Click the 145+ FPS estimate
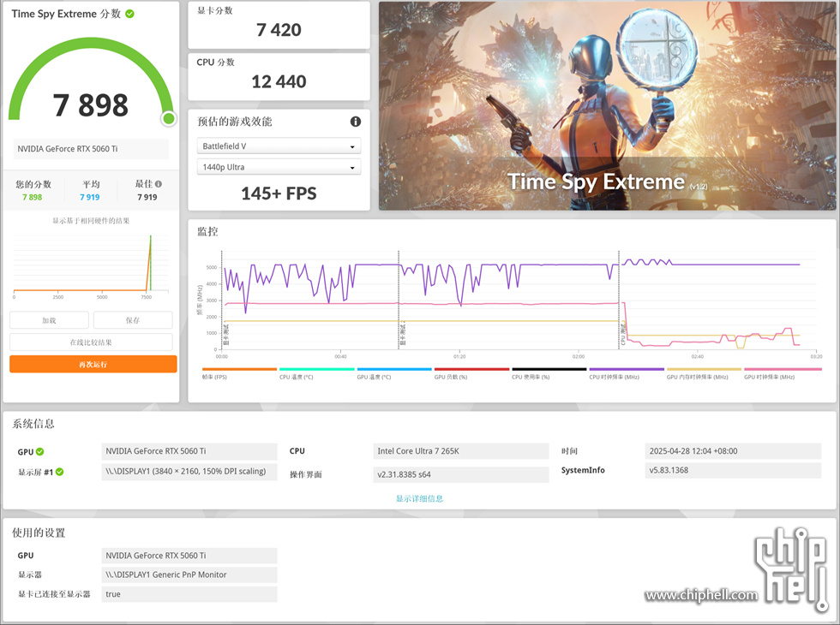840x625 pixels. 279,193
